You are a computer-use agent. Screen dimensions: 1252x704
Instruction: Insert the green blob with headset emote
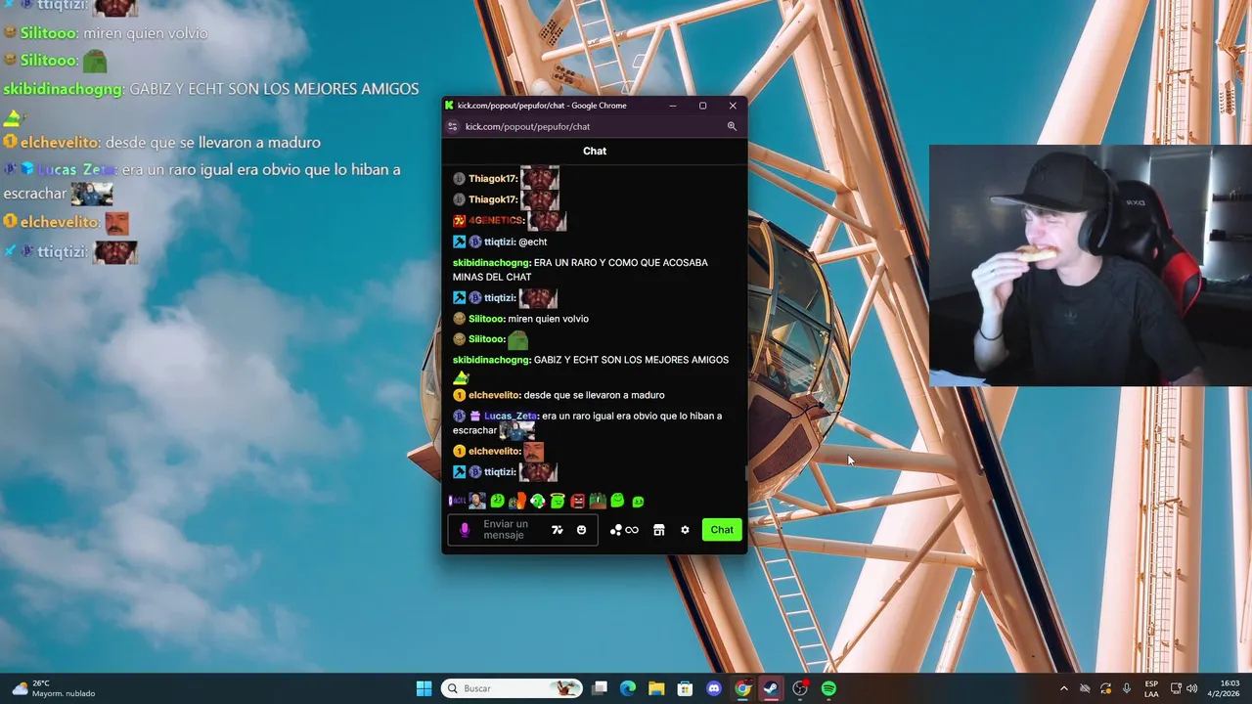537,502
